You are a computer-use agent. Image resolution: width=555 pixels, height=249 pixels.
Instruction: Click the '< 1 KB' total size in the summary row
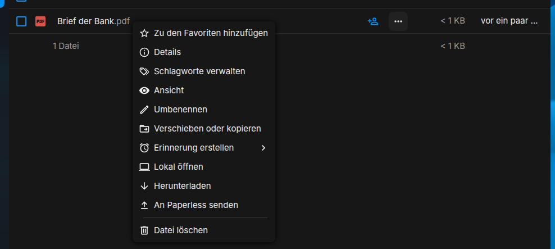[x=453, y=46]
